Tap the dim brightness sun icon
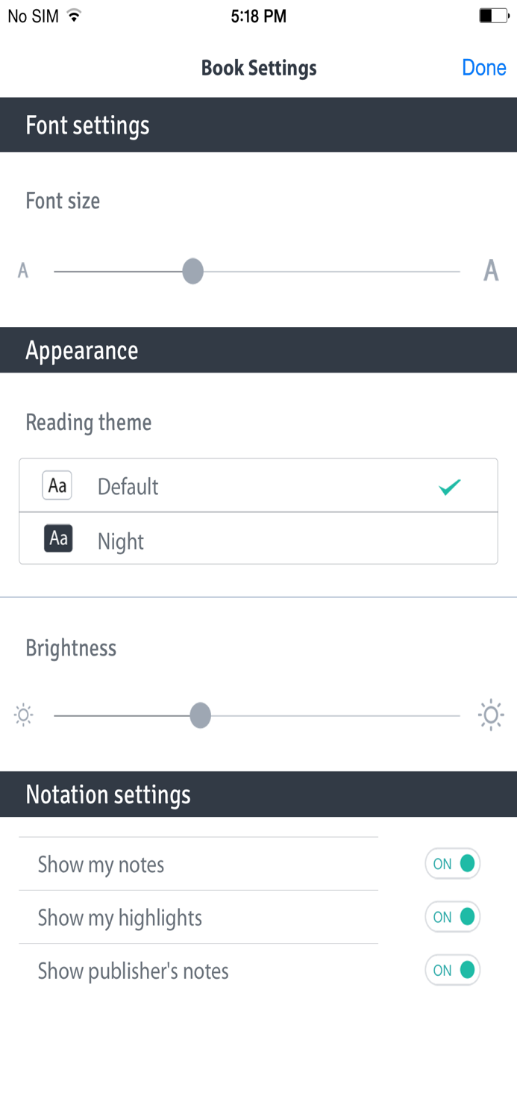 (24, 715)
